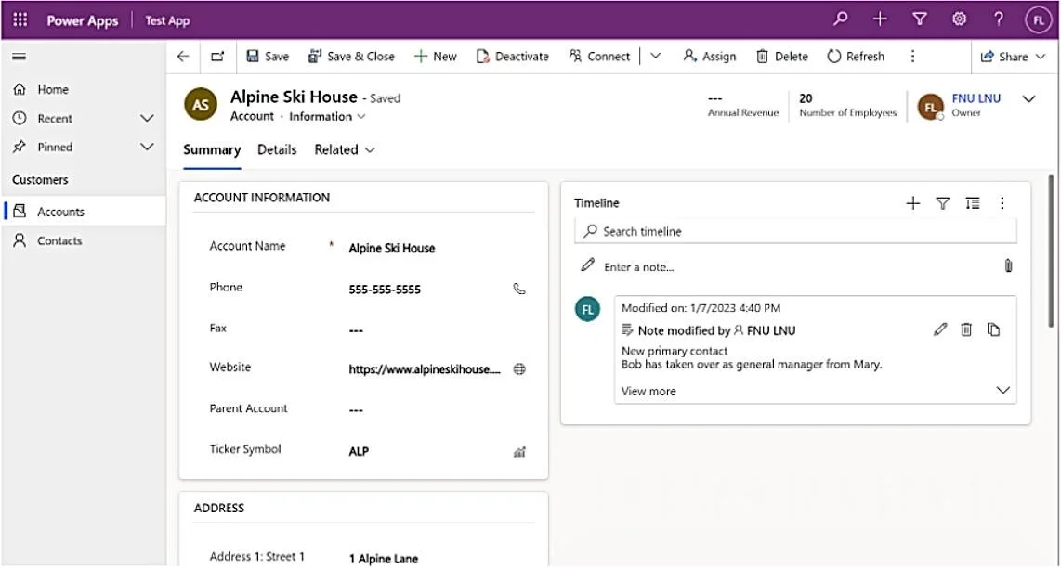
Task: Edit the note using the pencil icon
Action: click(940, 330)
